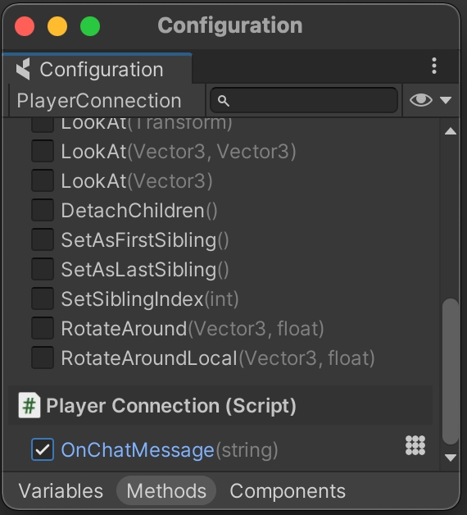Open the three-dot panel options menu
Viewport: 467px width, 515px height.
pos(434,66)
